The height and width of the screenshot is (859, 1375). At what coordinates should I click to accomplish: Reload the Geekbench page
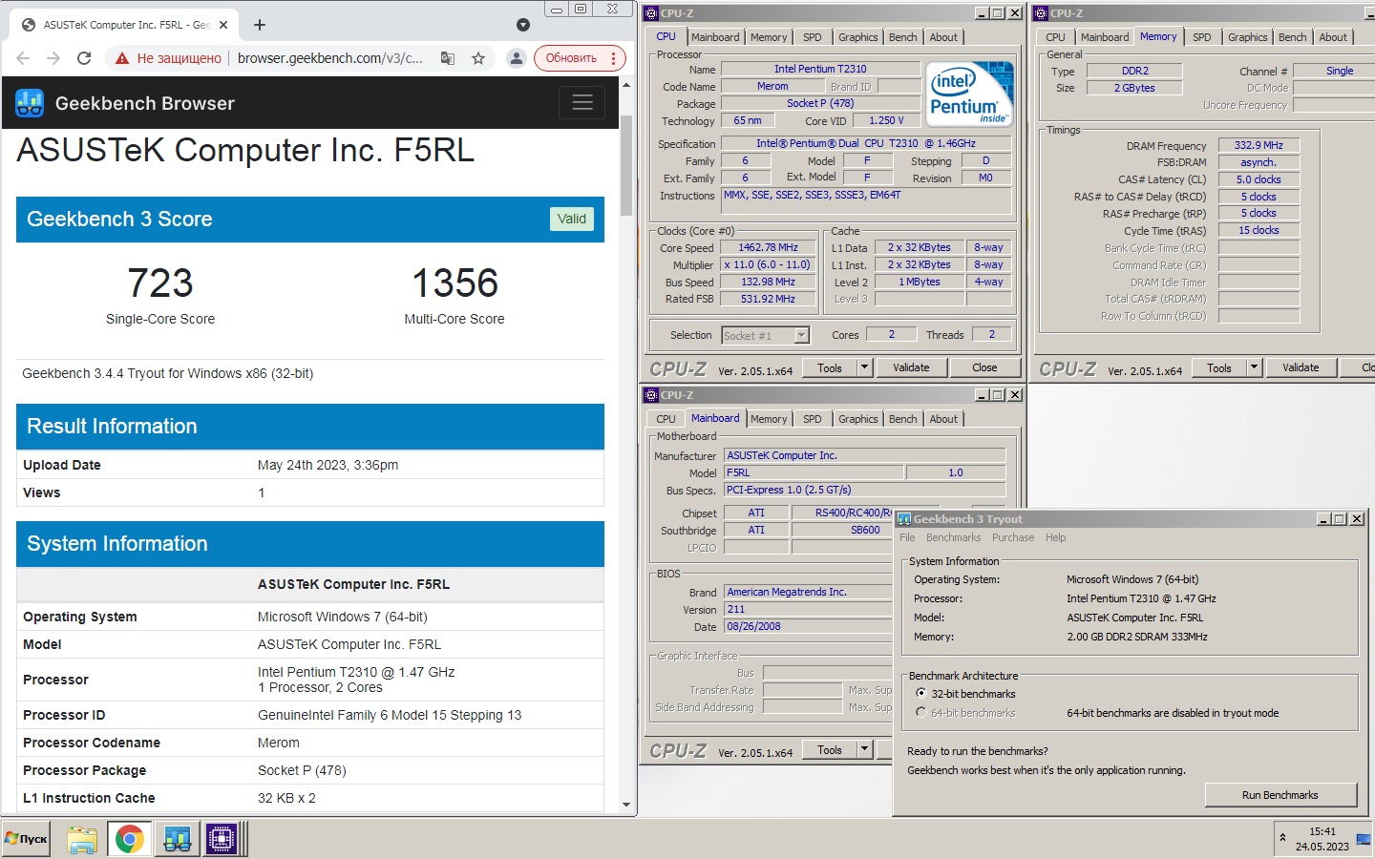(84, 58)
